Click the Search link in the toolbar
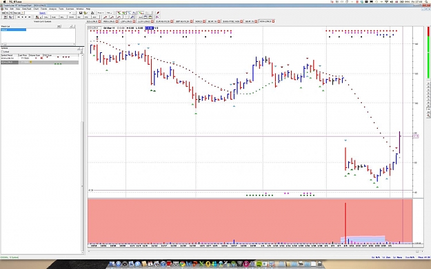The height and width of the screenshot is (269, 431). click(x=43, y=13)
